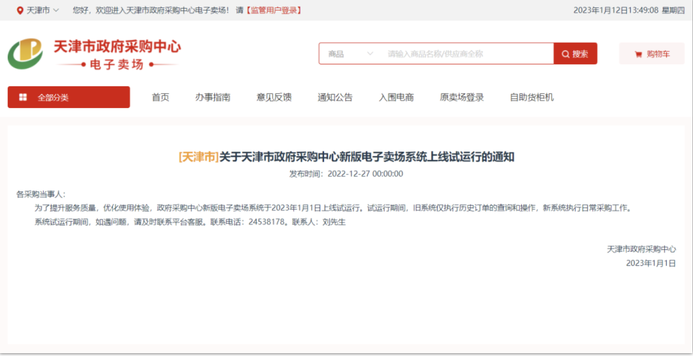Viewport: 693px width, 356px height.
Task: Open the 商品 search type dropdown
Action: click(x=350, y=54)
